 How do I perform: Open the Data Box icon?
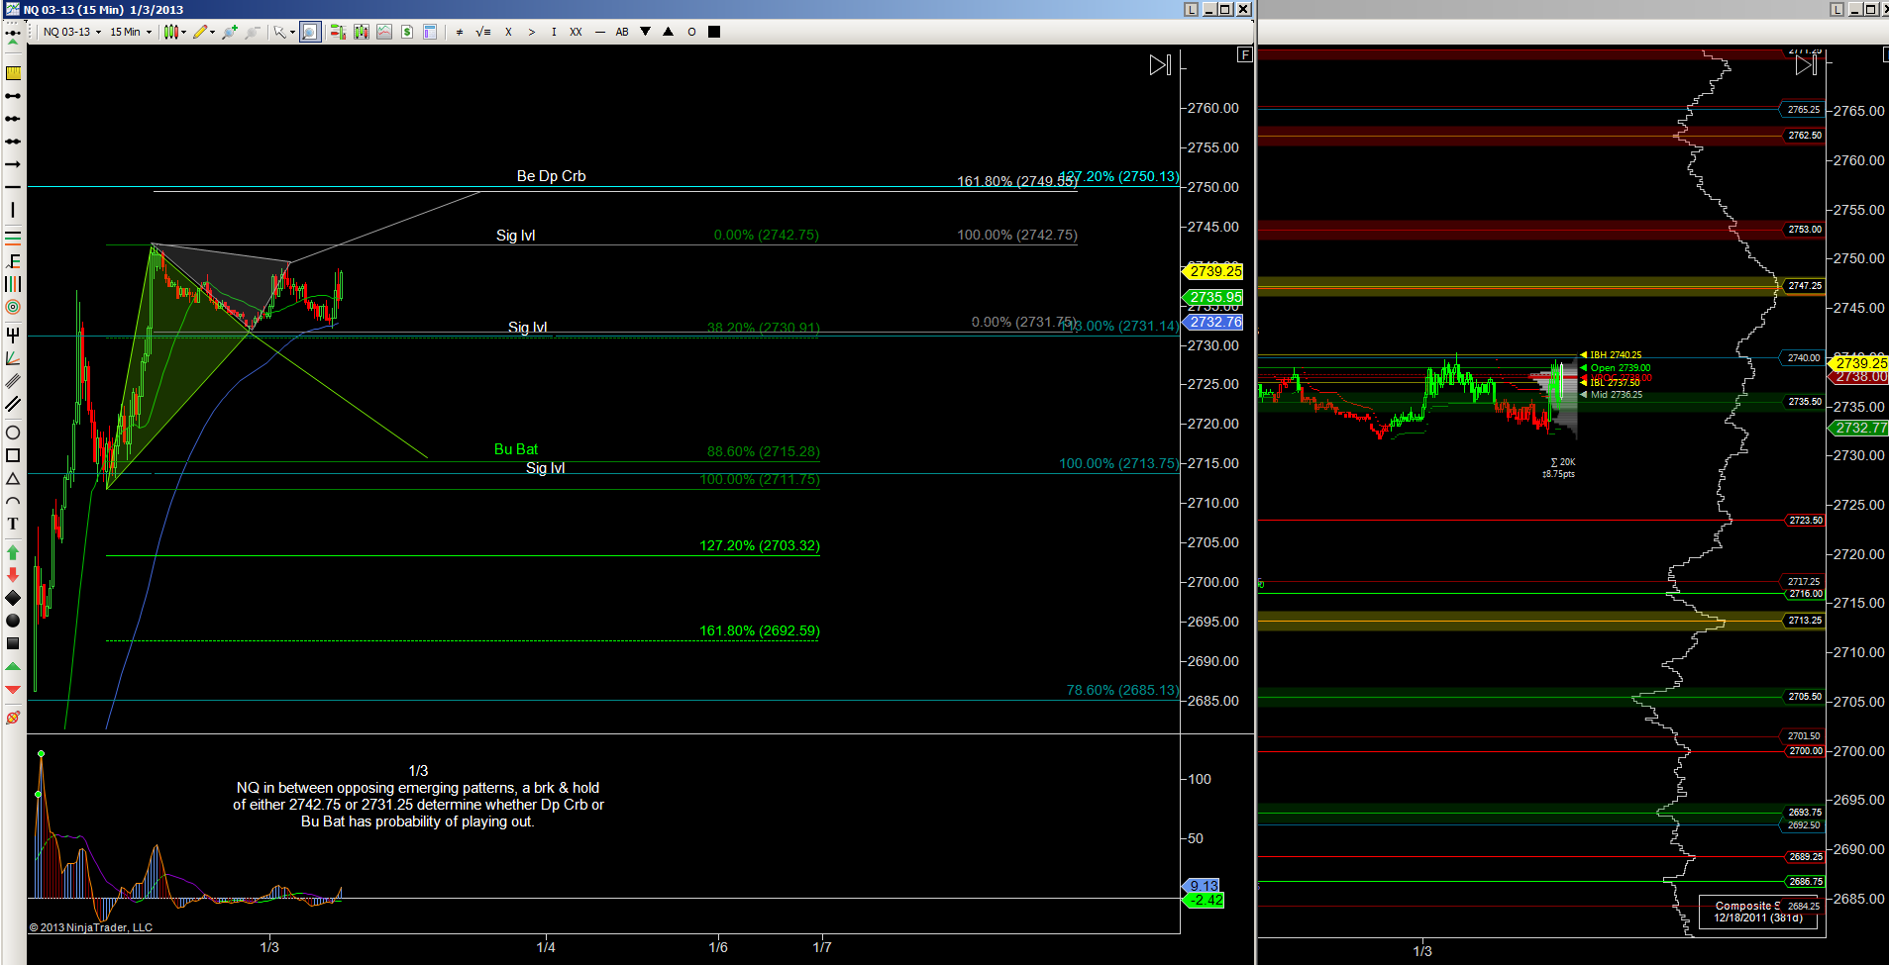[x=430, y=32]
